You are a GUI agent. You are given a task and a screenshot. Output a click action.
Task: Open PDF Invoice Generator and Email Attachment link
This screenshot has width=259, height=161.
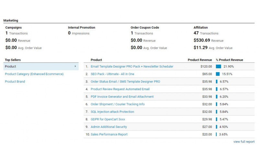pyautogui.click(x=122, y=97)
